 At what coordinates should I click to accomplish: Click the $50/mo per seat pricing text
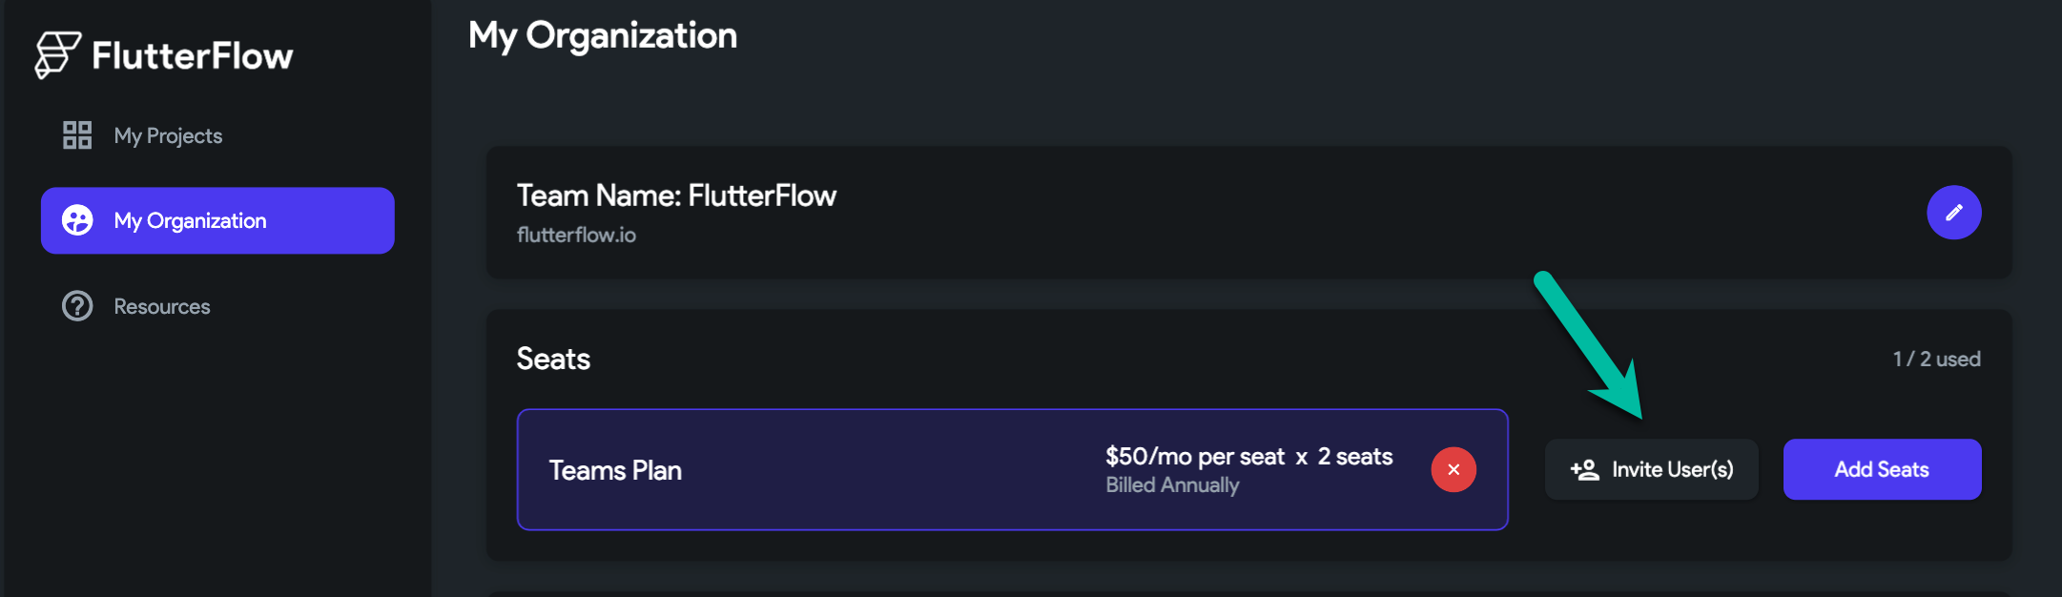pos(1195,457)
